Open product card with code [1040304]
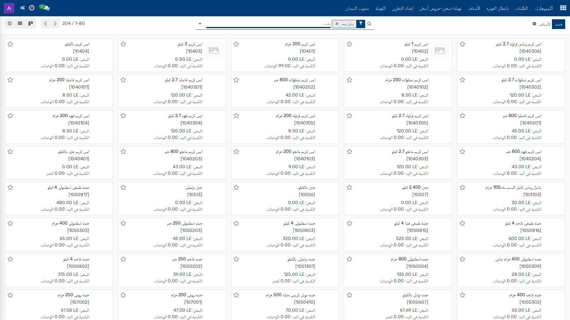 172,127
